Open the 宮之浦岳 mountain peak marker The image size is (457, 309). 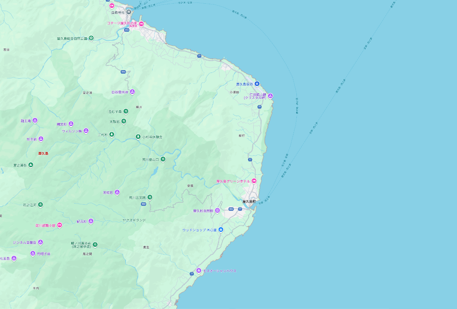click(x=30, y=165)
